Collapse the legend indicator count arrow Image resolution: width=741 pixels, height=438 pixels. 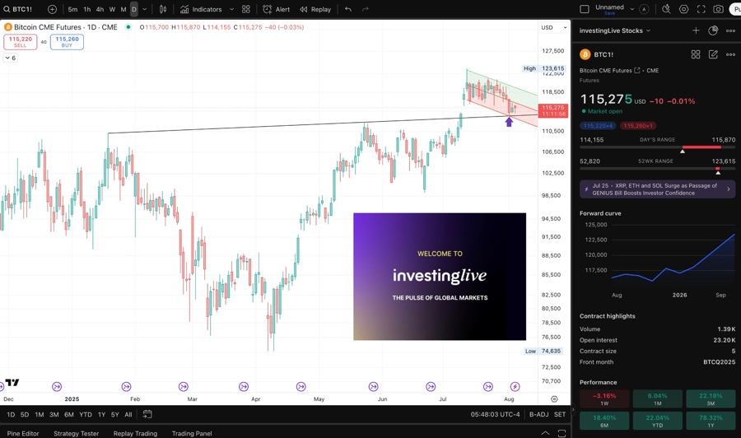pyautogui.click(x=8, y=58)
